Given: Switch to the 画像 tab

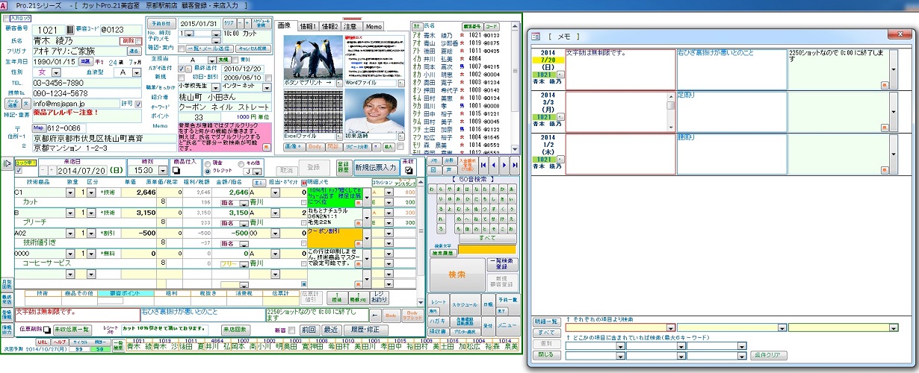Looking at the screenshot, I should click(x=284, y=26).
